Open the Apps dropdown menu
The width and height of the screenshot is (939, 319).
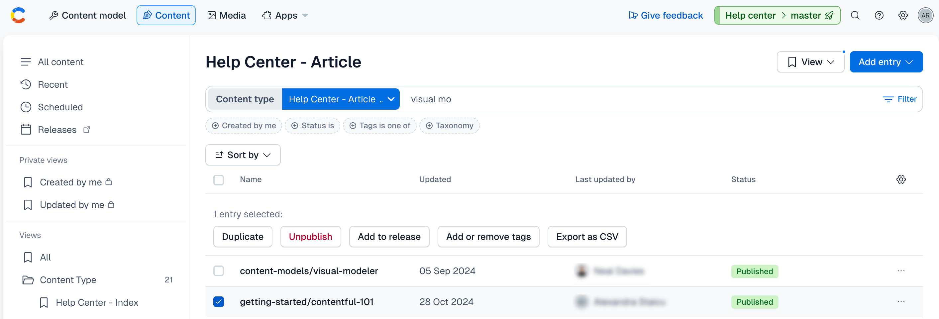[x=285, y=15]
